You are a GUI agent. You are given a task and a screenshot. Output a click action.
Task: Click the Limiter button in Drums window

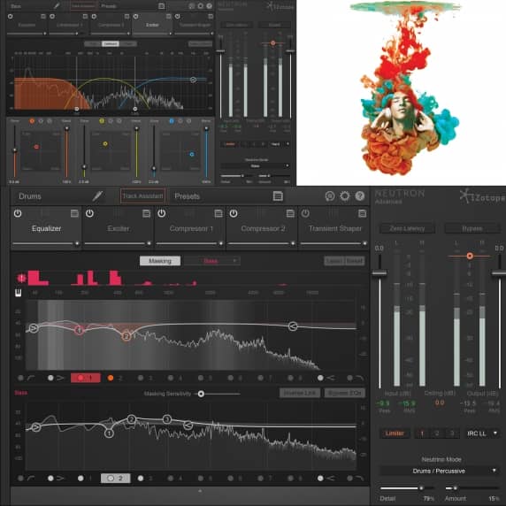(x=395, y=433)
